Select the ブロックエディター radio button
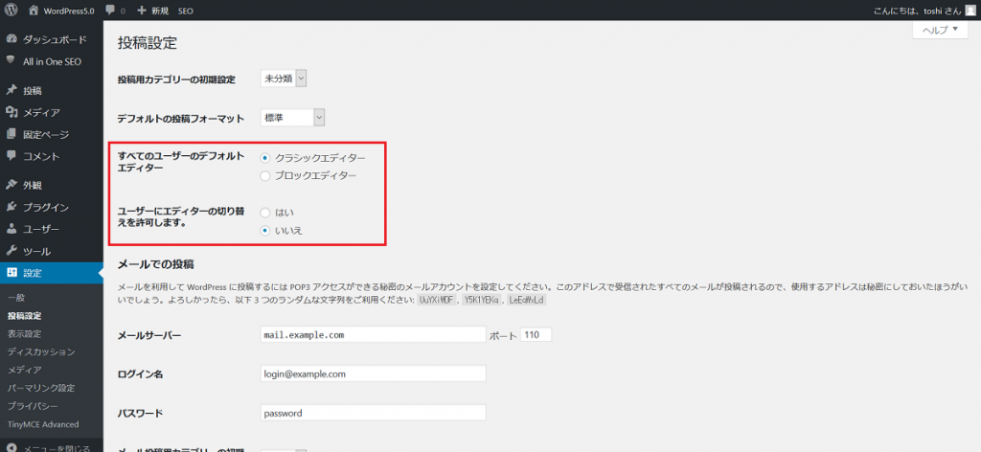Image resolution: width=981 pixels, height=452 pixels. [265, 176]
